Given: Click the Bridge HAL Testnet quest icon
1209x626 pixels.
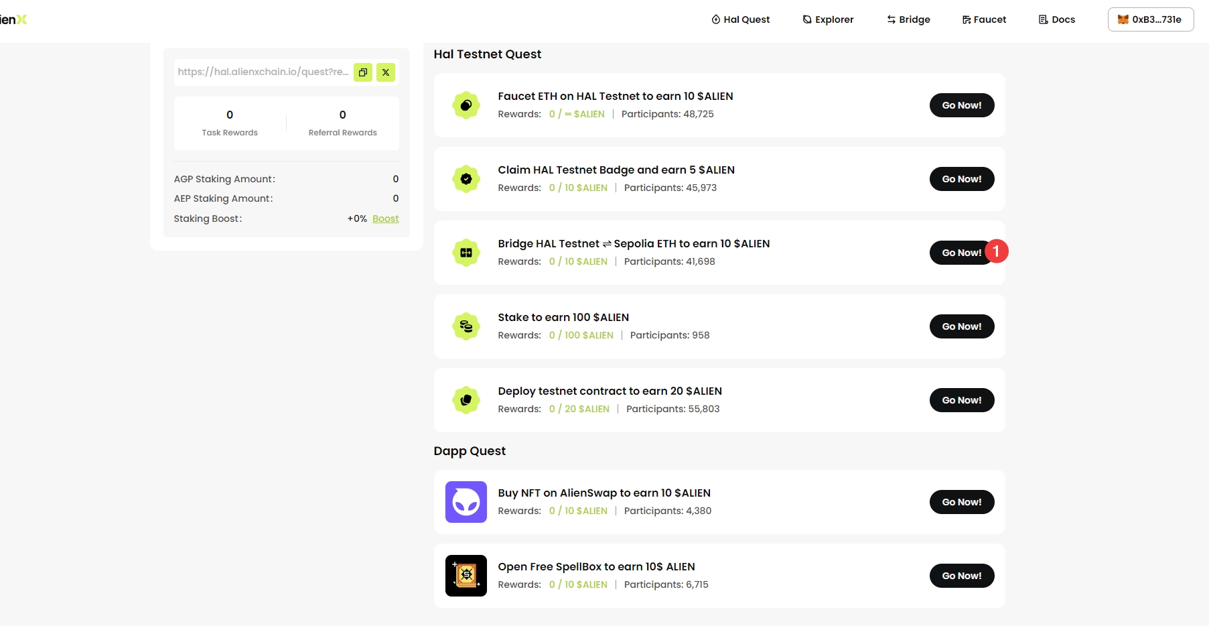Looking at the screenshot, I should point(466,253).
